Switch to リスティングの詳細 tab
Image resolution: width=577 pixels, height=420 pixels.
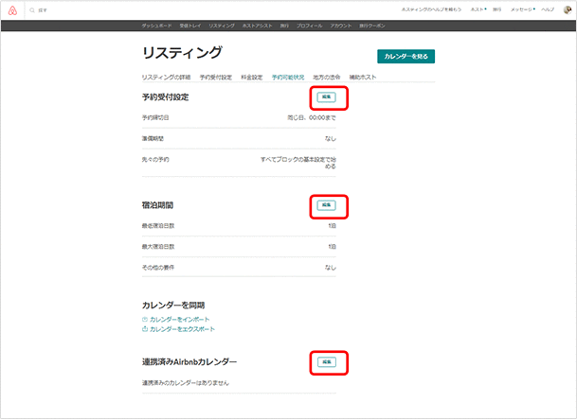(167, 78)
